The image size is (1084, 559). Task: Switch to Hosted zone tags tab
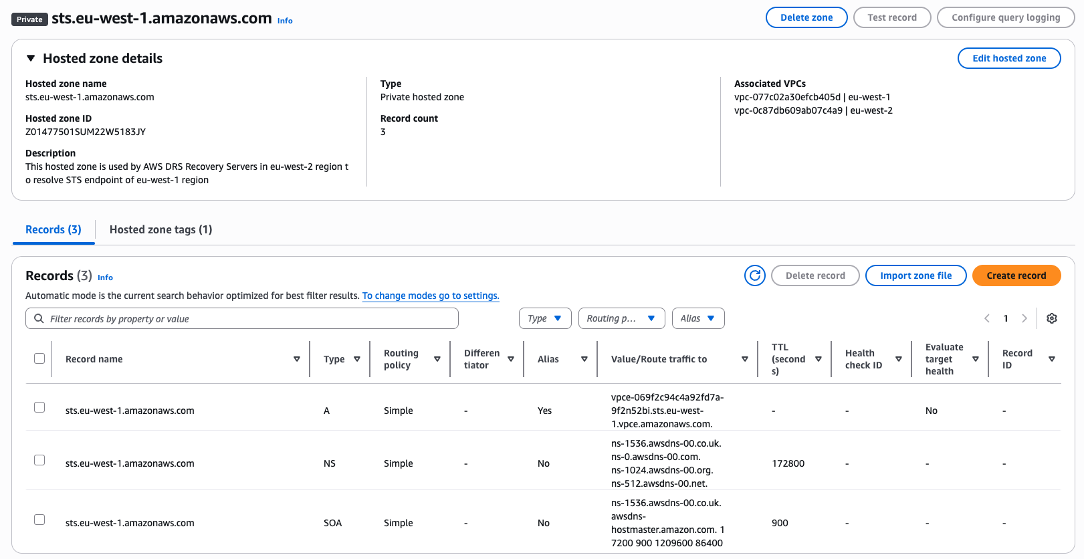click(160, 229)
